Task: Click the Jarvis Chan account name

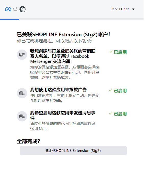Action: (120, 9)
